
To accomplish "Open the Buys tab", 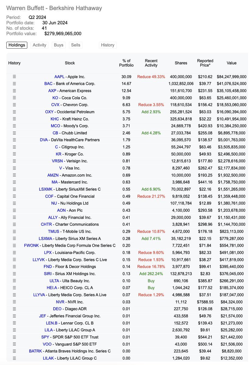I will coord(58,45).
